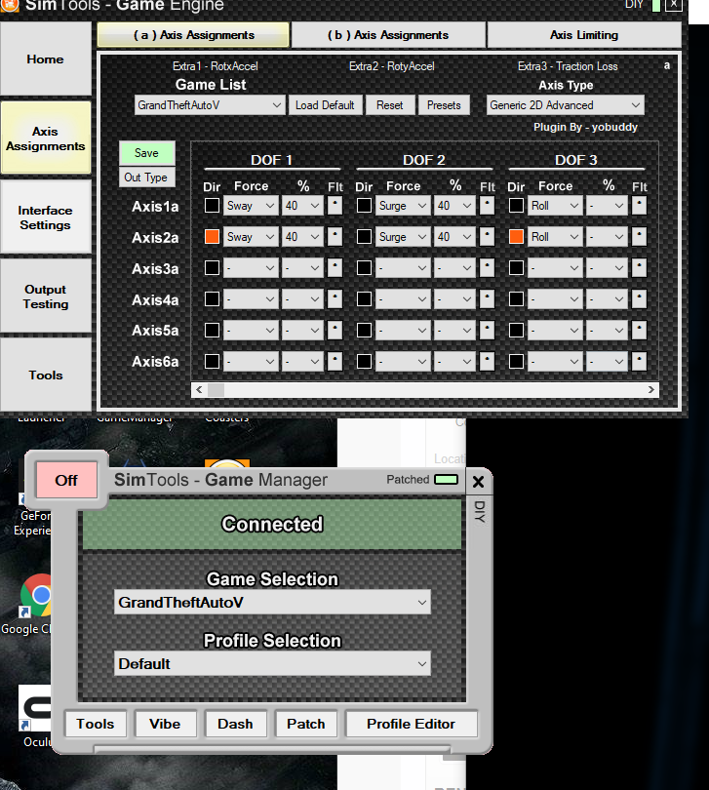Screen dimensions: 709x790
Task: Click the Extra1 - RotxAccel label
Action: 216,66
